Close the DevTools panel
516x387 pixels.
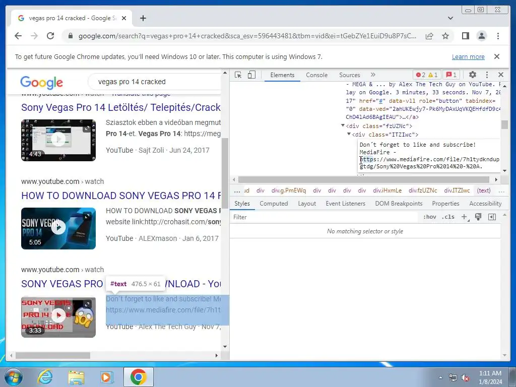[501, 75]
